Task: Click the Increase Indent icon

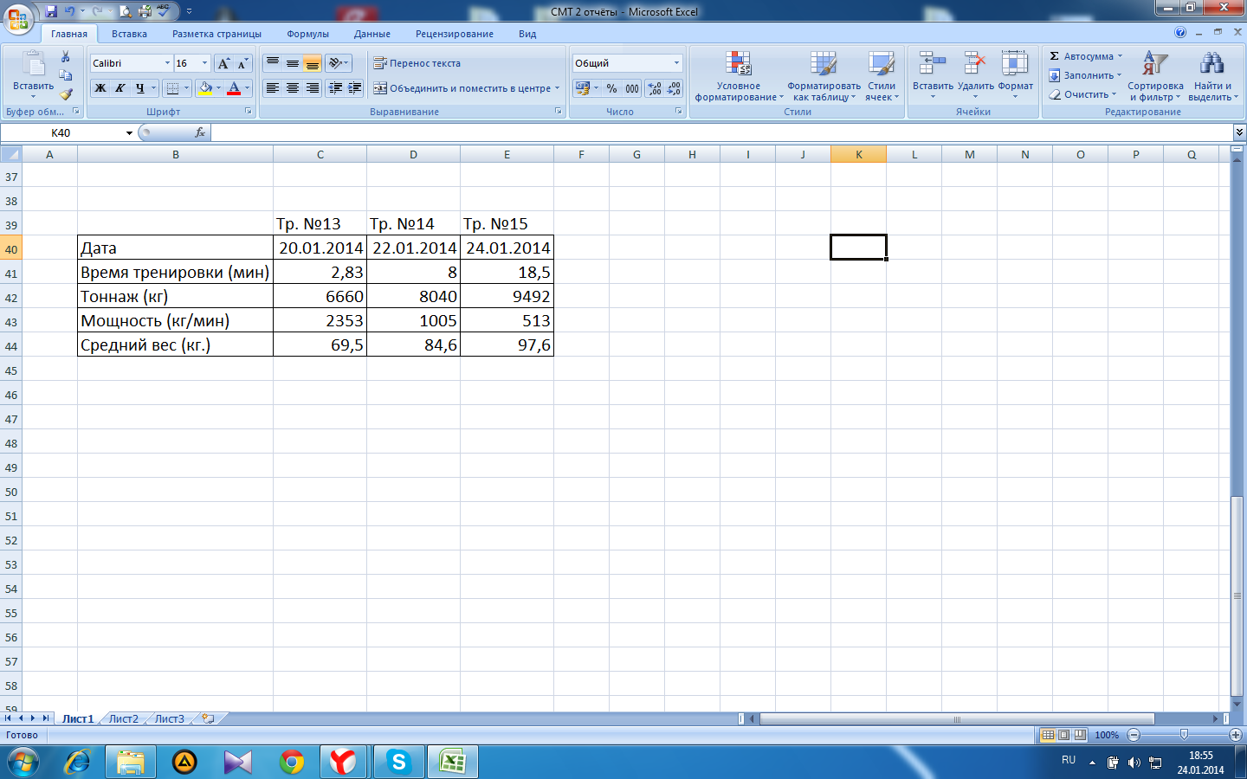Action: click(354, 88)
